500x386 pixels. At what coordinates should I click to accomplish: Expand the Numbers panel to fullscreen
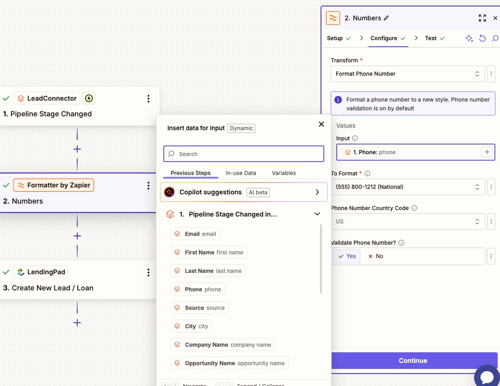482,18
